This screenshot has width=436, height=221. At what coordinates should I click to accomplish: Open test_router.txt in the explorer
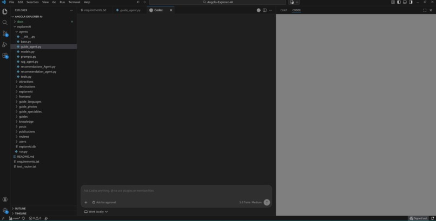pyautogui.click(x=43, y=166)
